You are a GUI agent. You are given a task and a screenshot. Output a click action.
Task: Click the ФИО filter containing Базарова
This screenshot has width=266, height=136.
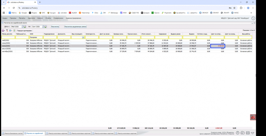(x=36, y=37)
